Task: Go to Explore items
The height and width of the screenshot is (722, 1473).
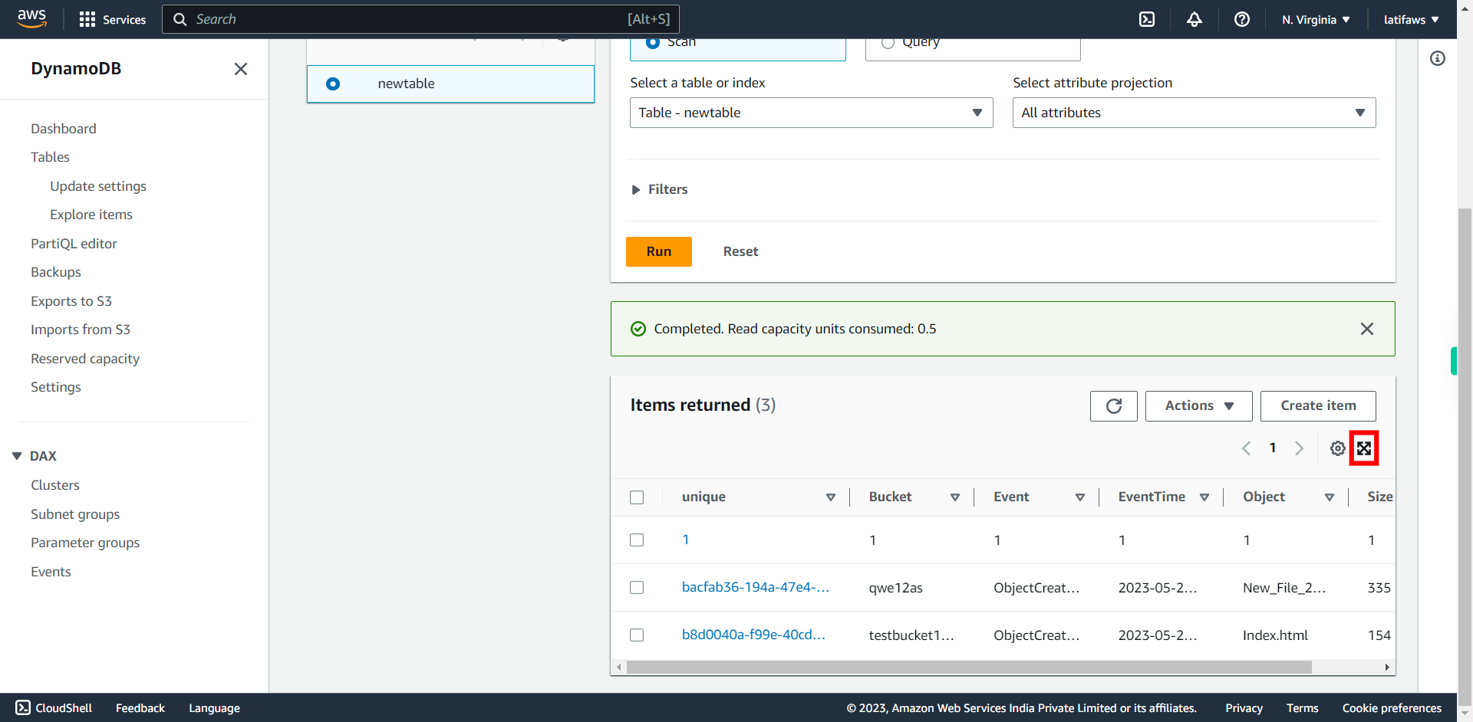Action: (91, 215)
